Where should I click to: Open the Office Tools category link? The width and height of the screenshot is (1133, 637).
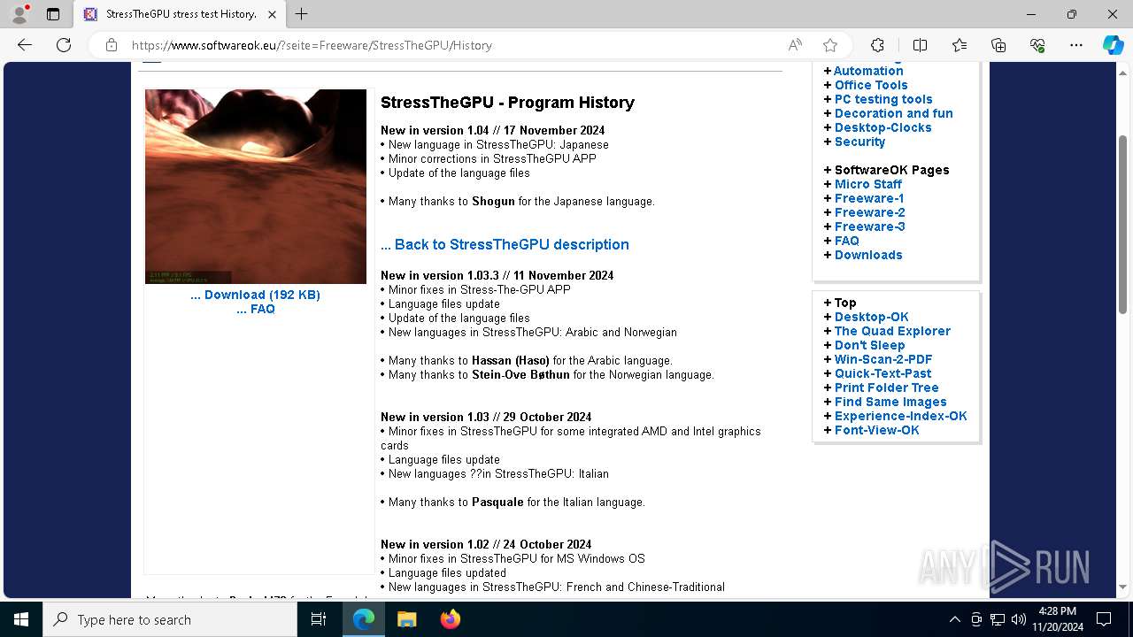click(871, 85)
